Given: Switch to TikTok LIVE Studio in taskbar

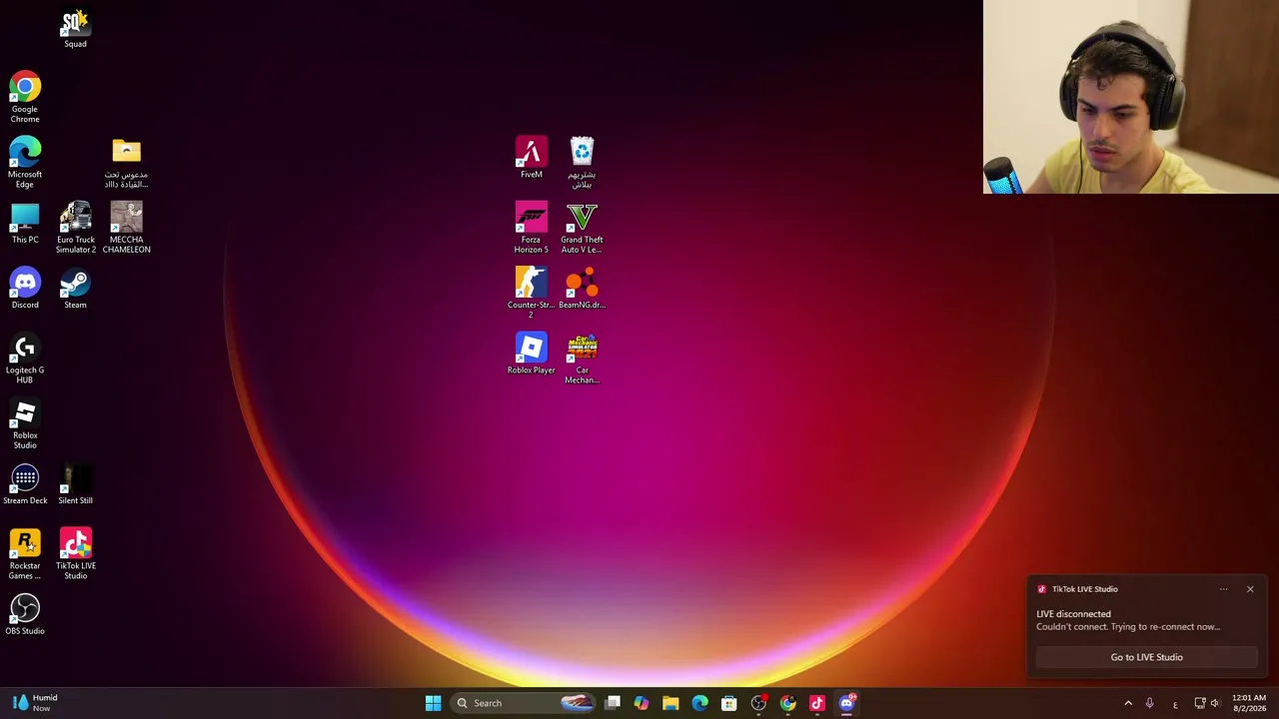Looking at the screenshot, I should pyautogui.click(x=817, y=703).
